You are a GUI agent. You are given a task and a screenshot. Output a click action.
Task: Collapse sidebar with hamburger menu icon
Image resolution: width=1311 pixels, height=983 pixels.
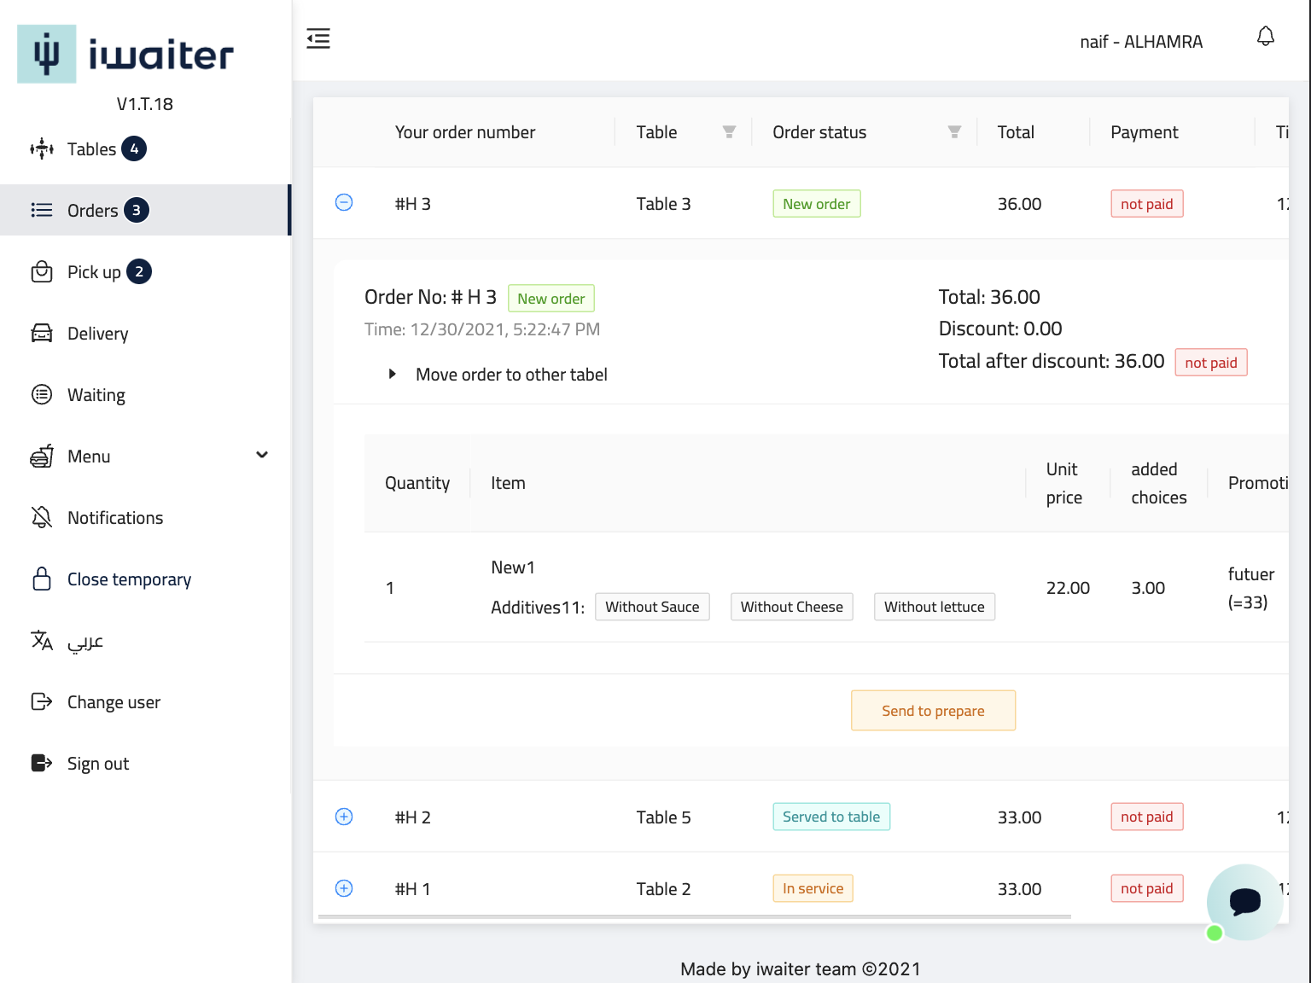[x=318, y=38]
